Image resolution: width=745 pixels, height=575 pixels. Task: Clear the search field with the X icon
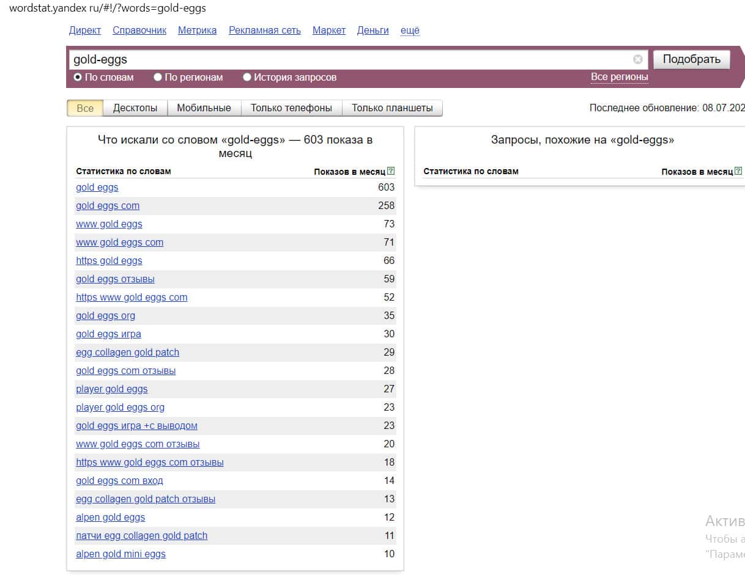click(638, 59)
